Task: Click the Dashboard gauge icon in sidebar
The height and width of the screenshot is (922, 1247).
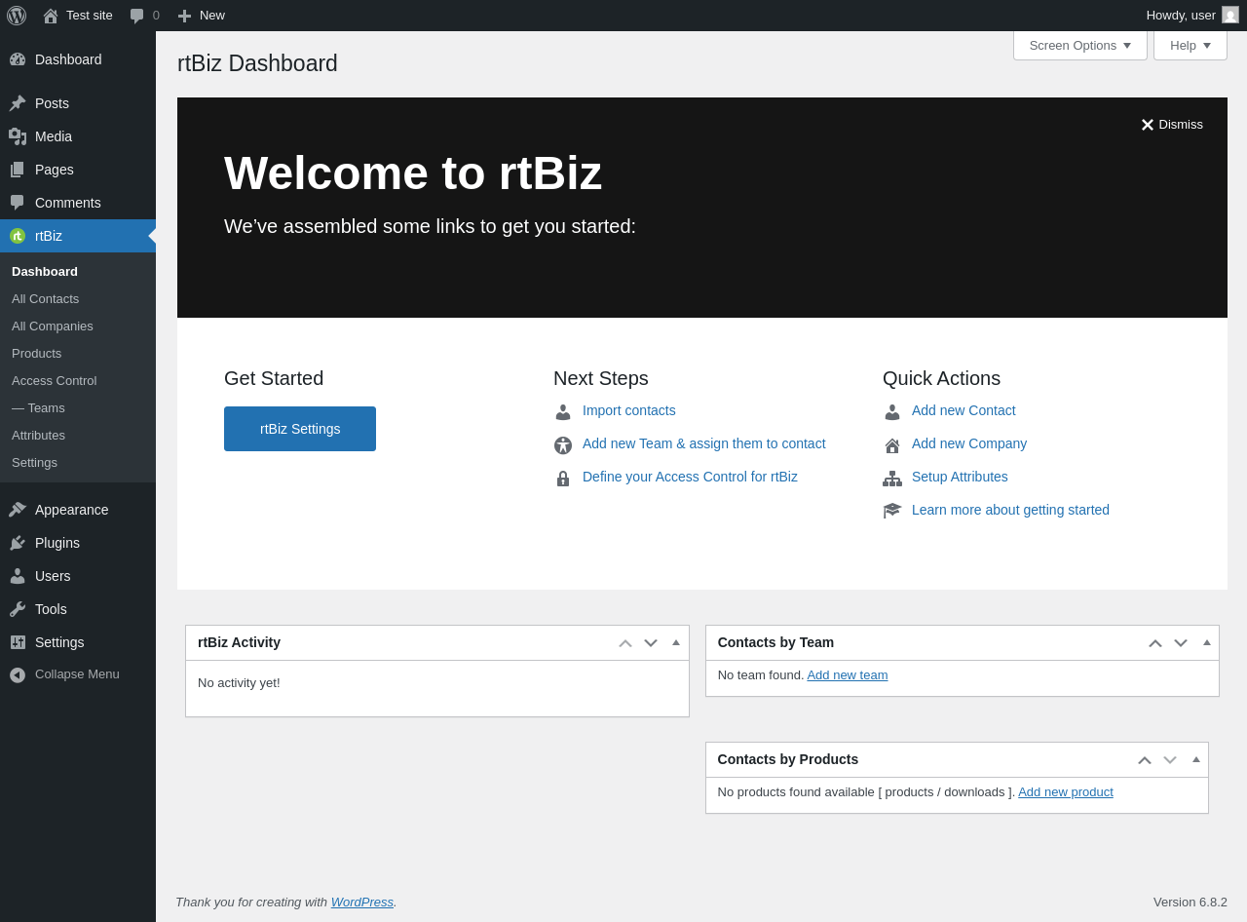Action: [18, 59]
